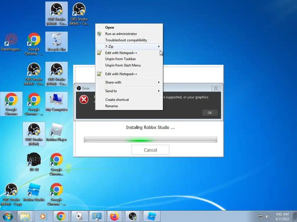Select the highlighted OBS Studio (64bit) icon above IIS-UI
The width and height of the screenshot is (297, 222).
tap(34, 134)
